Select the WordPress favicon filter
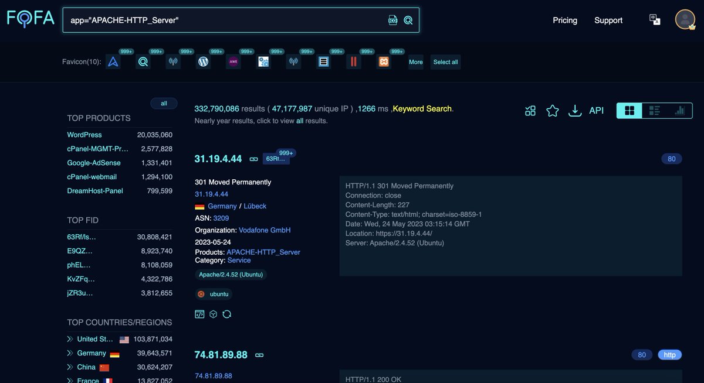 point(204,61)
